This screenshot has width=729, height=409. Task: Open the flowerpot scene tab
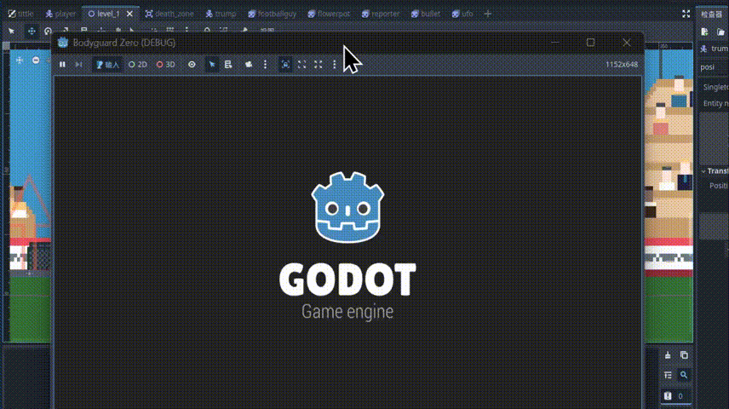pyautogui.click(x=330, y=14)
